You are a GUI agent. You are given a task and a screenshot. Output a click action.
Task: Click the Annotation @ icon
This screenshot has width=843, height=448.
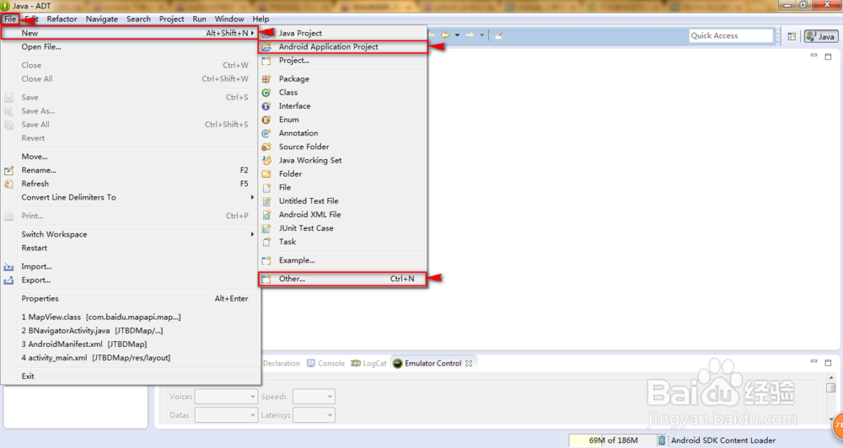(266, 133)
